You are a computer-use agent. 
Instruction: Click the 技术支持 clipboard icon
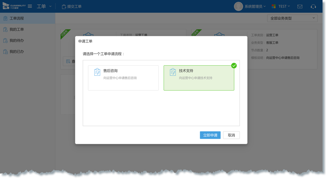click(x=173, y=72)
